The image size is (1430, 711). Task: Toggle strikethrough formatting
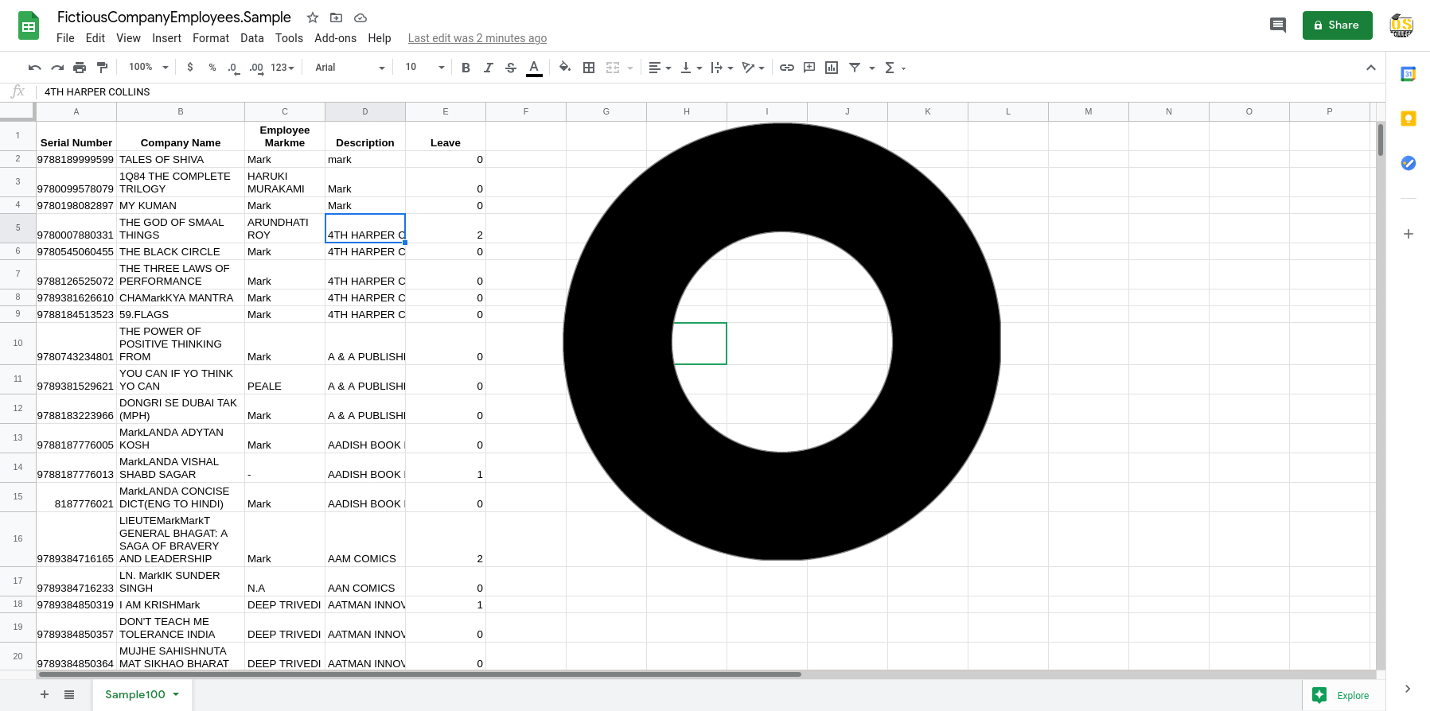(511, 68)
